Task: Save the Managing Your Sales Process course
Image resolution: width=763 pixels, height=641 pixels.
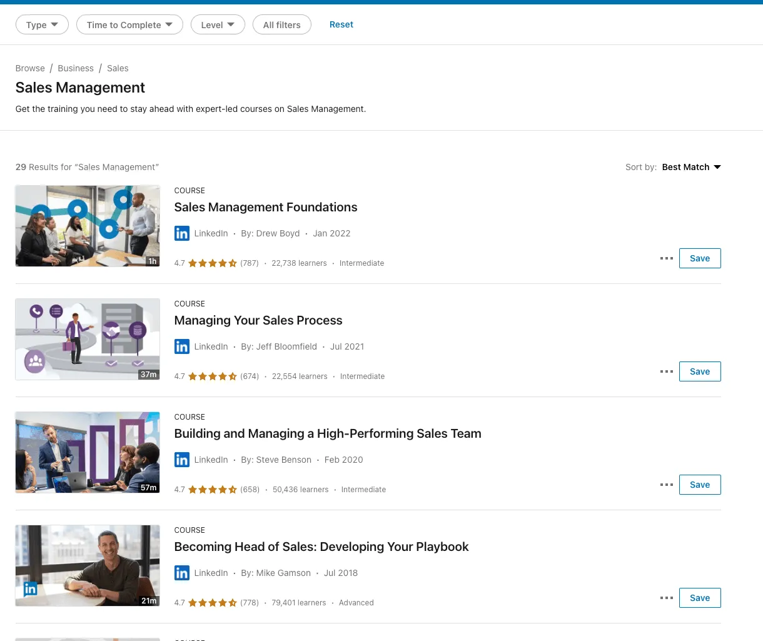Action: click(699, 371)
